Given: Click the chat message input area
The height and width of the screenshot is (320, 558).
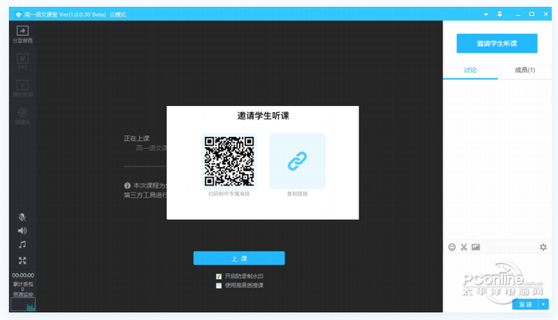Looking at the screenshot, I should 497,275.
